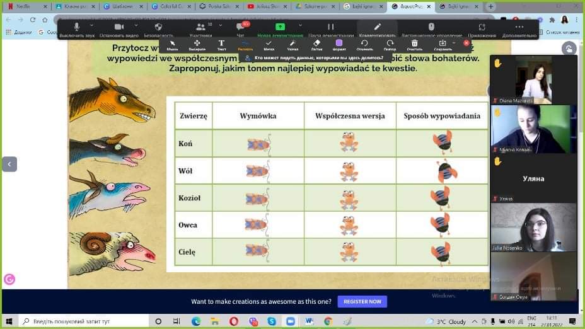Click the Koń row label
585x329 pixels.
point(185,144)
